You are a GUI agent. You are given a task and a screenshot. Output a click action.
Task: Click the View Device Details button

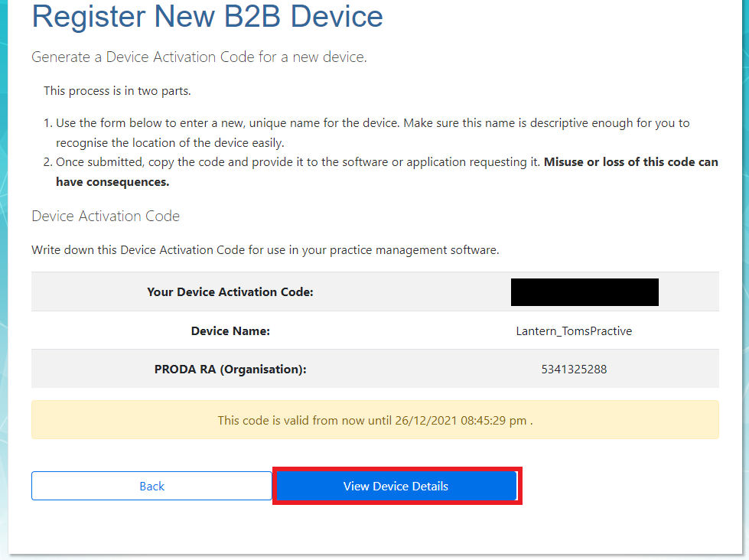pos(396,486)
